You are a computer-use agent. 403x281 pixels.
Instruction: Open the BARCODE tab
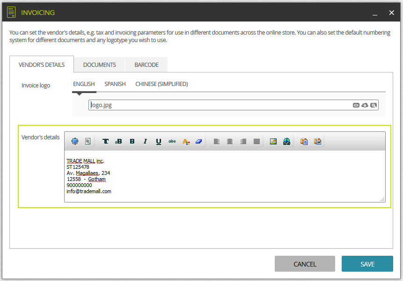point(147,65)
